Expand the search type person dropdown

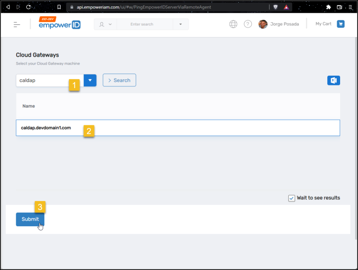pyautogui.click(x=105, y=24)
